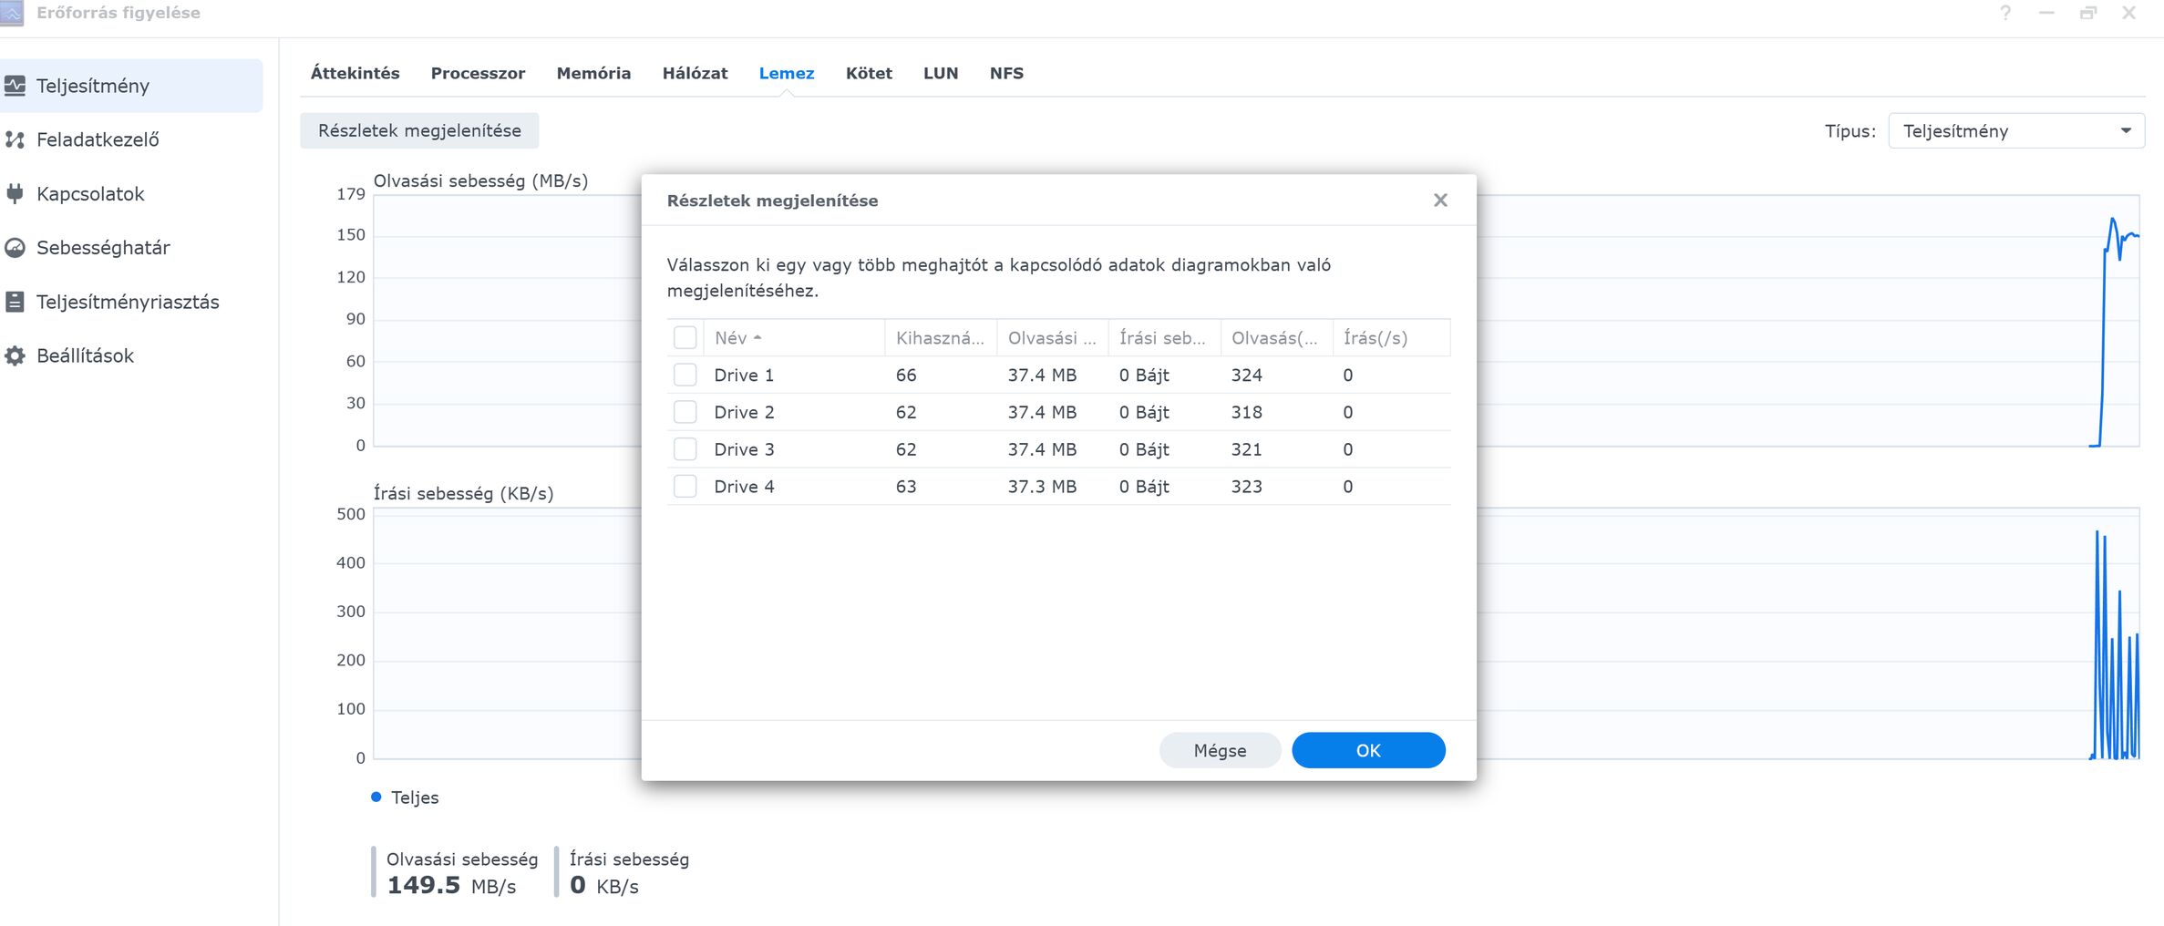The width and height of the screenshot is (2164, 926).
Task: Open Teljesítmény in the sidebar
Action: (131, 86)
